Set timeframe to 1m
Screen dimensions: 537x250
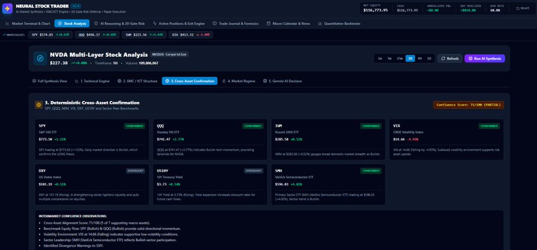(x=380, y=58)
